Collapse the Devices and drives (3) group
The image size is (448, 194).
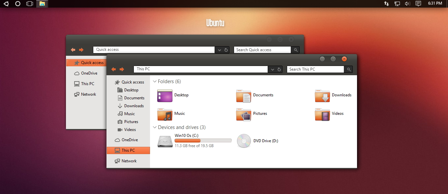point(155,127)
